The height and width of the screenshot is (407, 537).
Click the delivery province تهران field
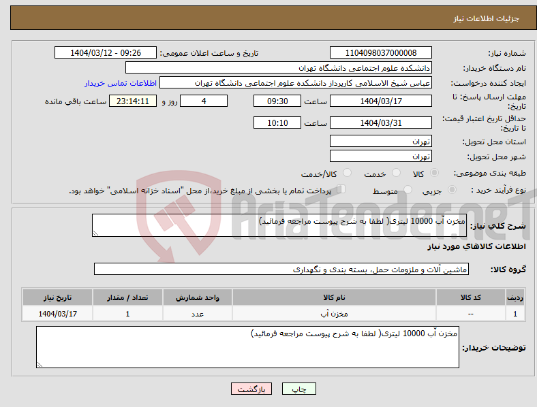(x=381, y=141)
